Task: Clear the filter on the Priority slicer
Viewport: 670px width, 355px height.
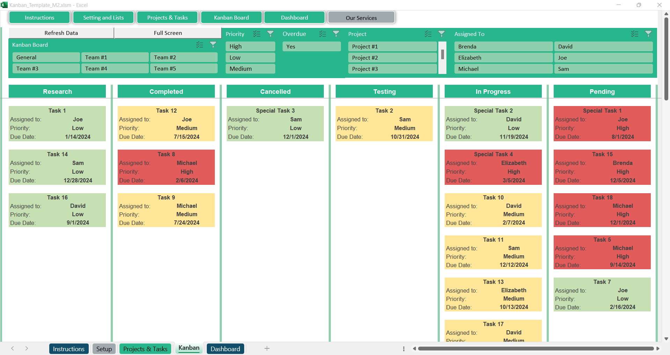Action: pyautogui.click(x=270, y=34)
